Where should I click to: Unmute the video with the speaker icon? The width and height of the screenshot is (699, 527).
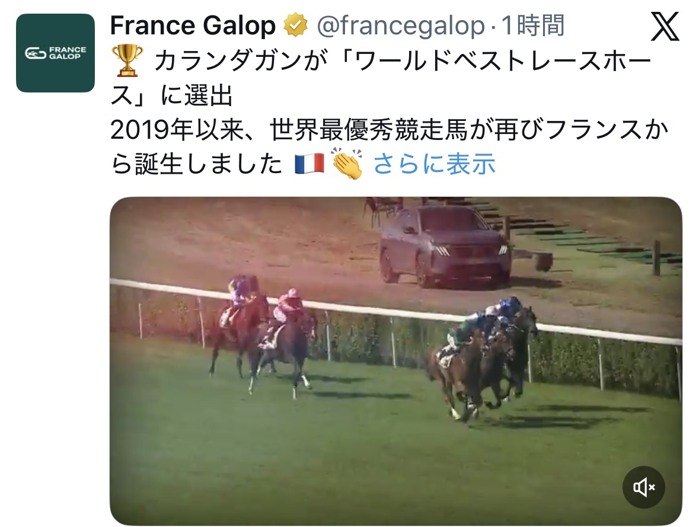click(x=644, y=487)
